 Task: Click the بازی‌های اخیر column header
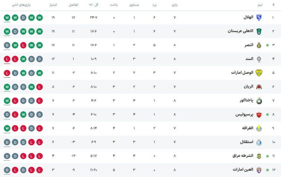[x=21, y=5]
